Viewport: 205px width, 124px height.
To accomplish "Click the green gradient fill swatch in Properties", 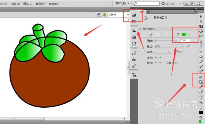I will [185, 35].
